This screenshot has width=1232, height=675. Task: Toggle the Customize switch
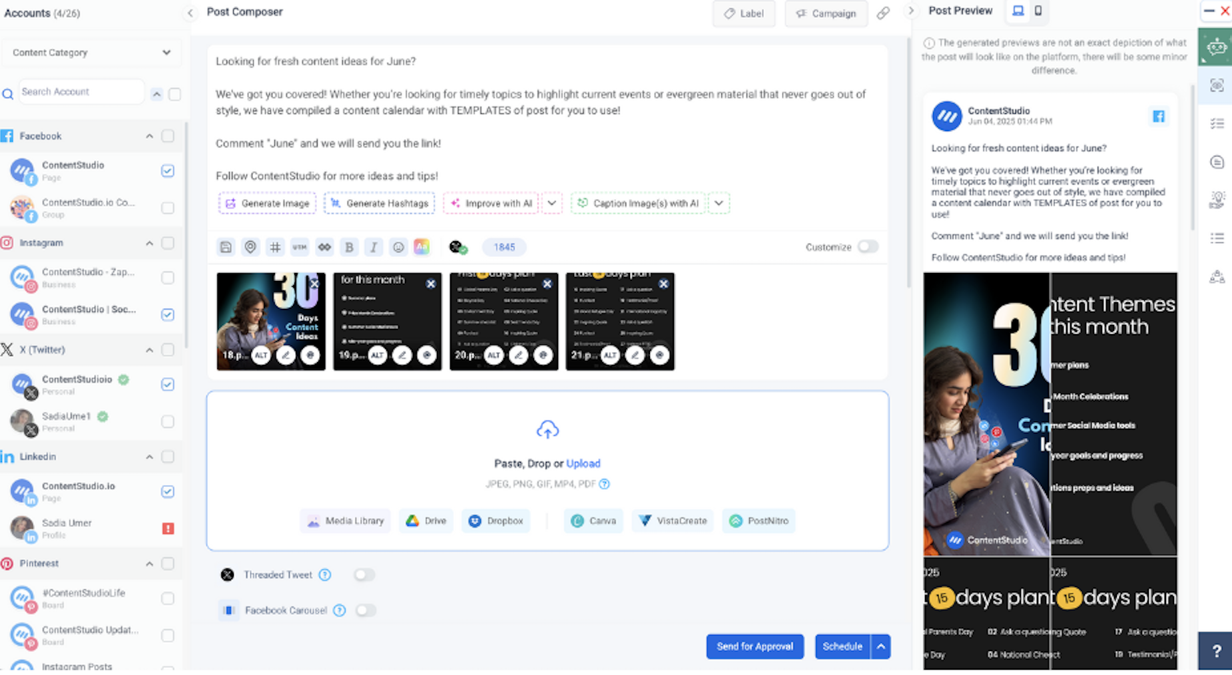pyautogui.click(x=868, y=247)
